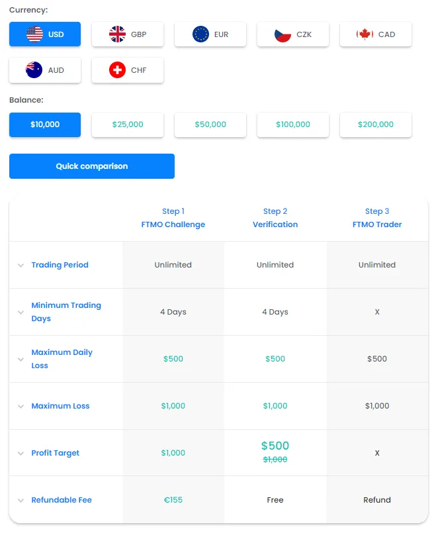Image resolution: width=436 pixels, height=545 pixels.
Task: Click the Profit Target label
Action: (x=55, y=453)
